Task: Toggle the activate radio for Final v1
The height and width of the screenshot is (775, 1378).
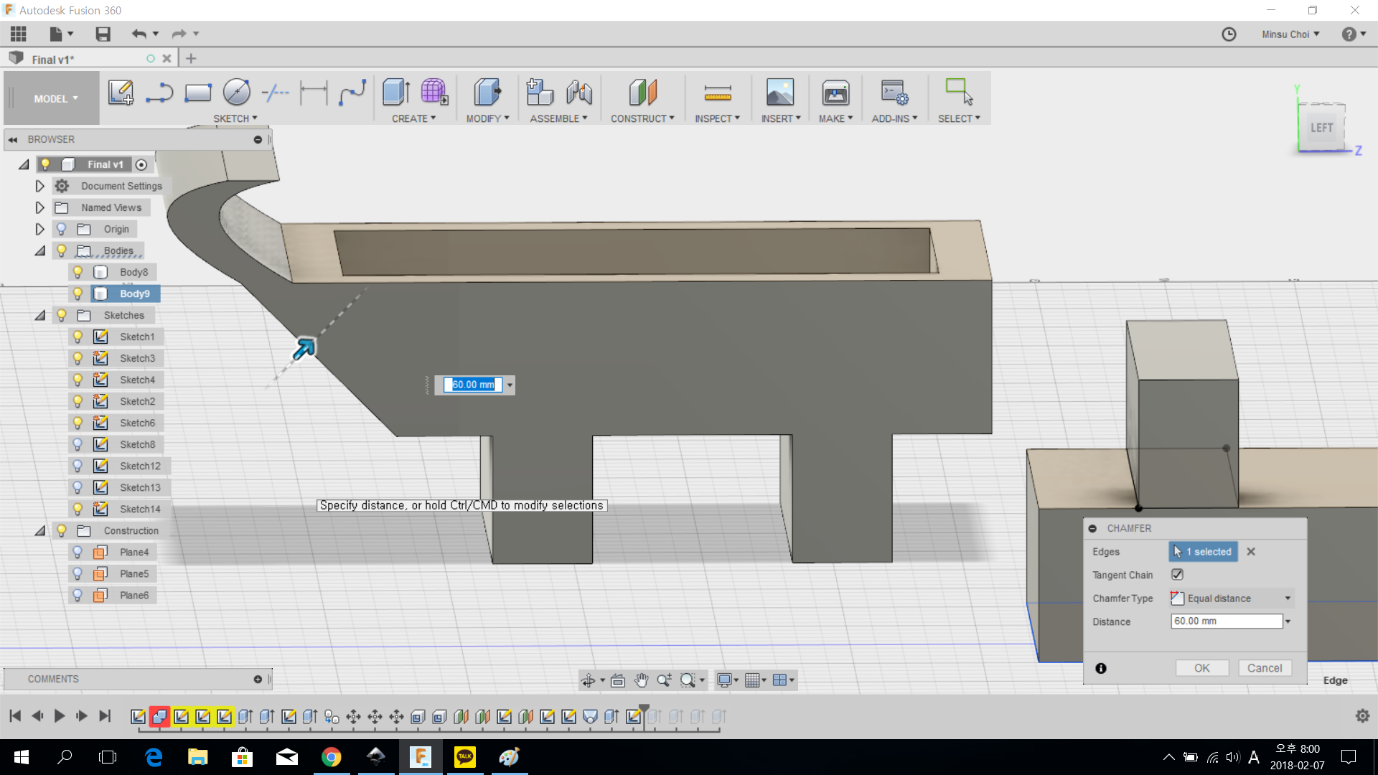Action: pyautogui.click(x=141, y=165)
